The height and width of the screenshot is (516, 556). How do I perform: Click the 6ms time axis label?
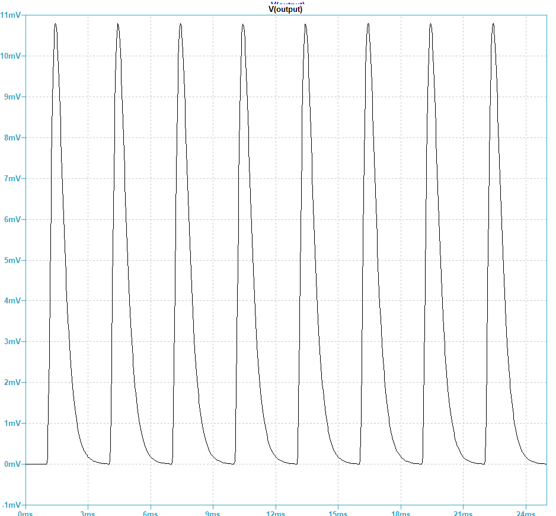click(x=151, y=513)
